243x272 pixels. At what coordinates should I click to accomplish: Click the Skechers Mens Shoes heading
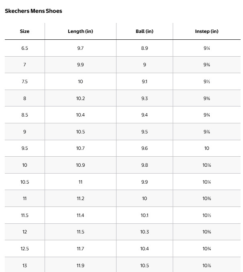33,11
